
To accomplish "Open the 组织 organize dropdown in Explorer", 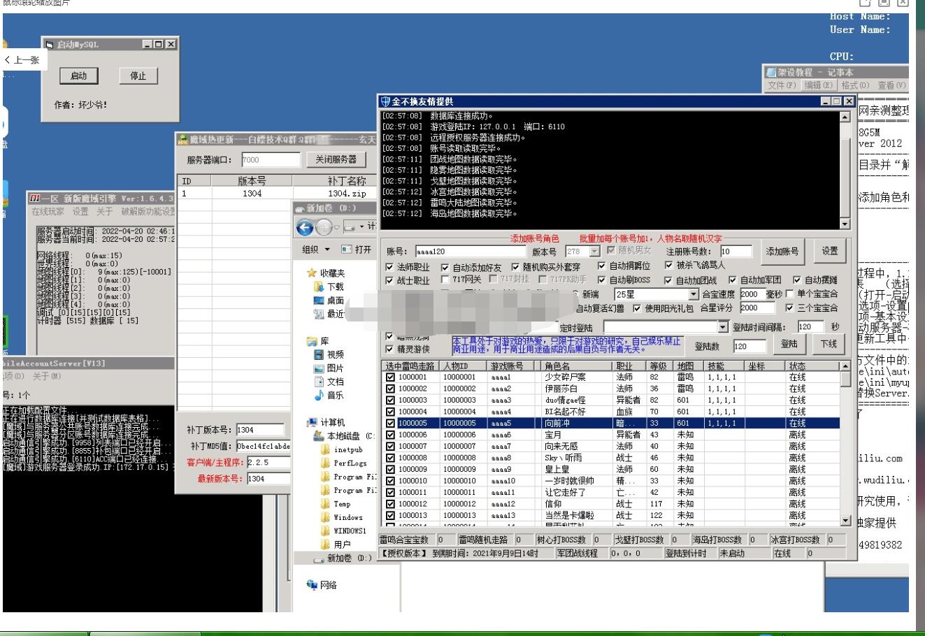I will click(317, 250).
